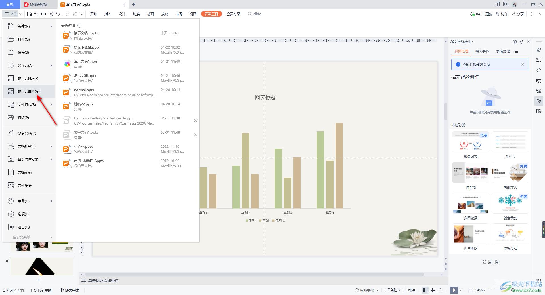
Task: Expand the Help (帮助) submenu
Action: 52,201
